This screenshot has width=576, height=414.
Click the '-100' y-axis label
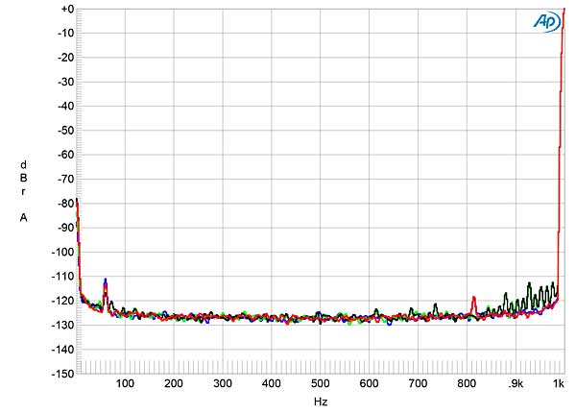point(62,252)
